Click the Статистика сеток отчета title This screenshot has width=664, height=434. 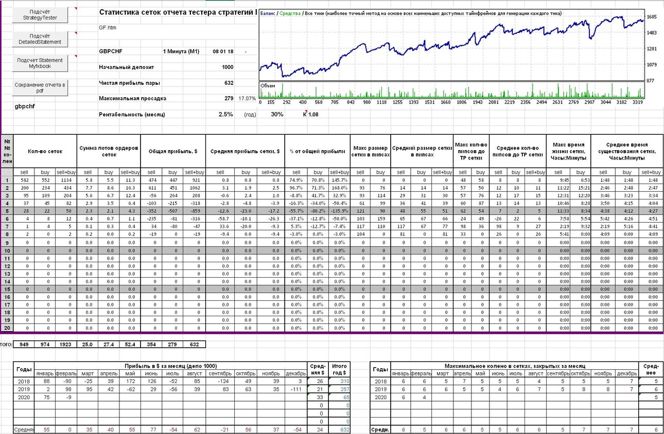pyautogui.click(x=178, y=12)
